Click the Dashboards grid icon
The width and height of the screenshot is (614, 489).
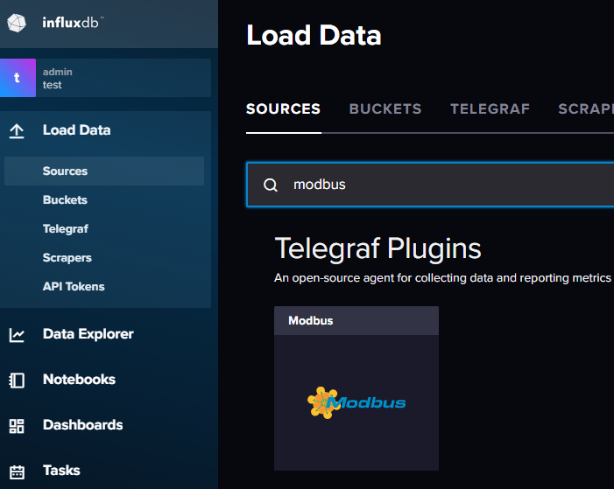[17, 425]
